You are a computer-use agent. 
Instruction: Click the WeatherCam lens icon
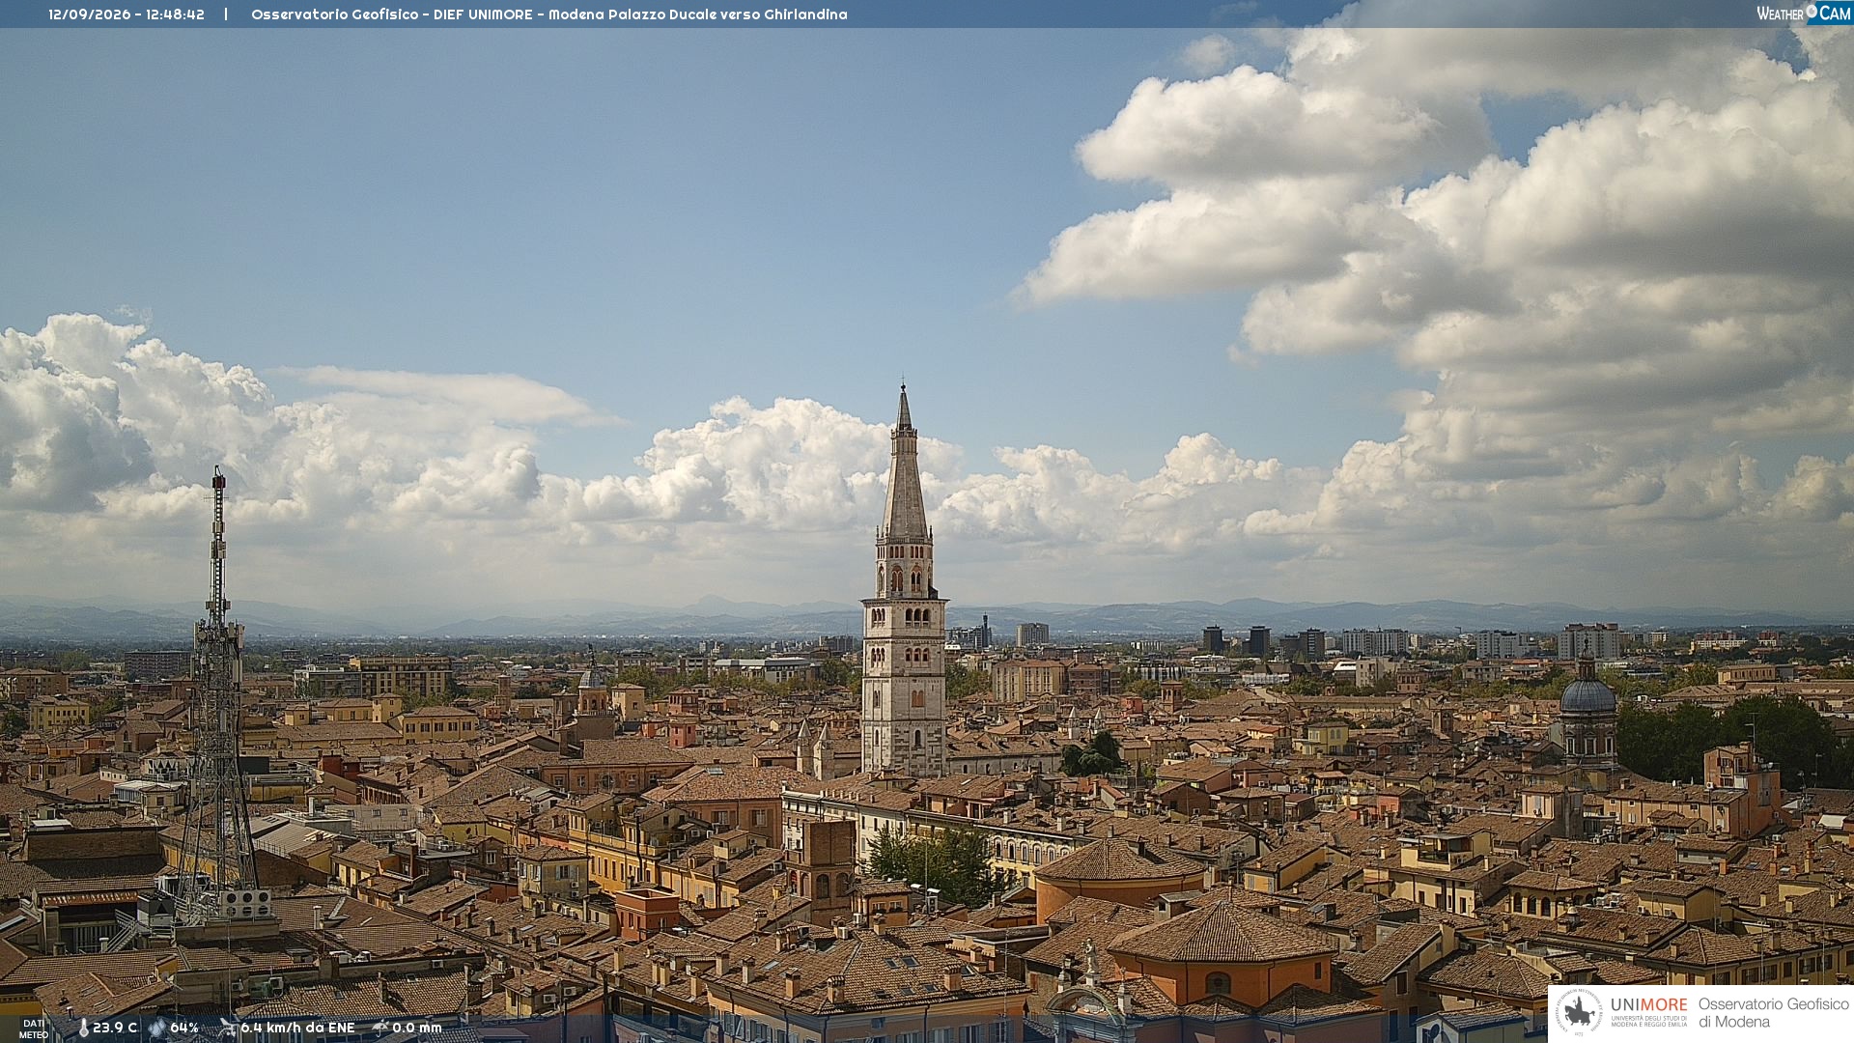click(x=1812, y=11)
